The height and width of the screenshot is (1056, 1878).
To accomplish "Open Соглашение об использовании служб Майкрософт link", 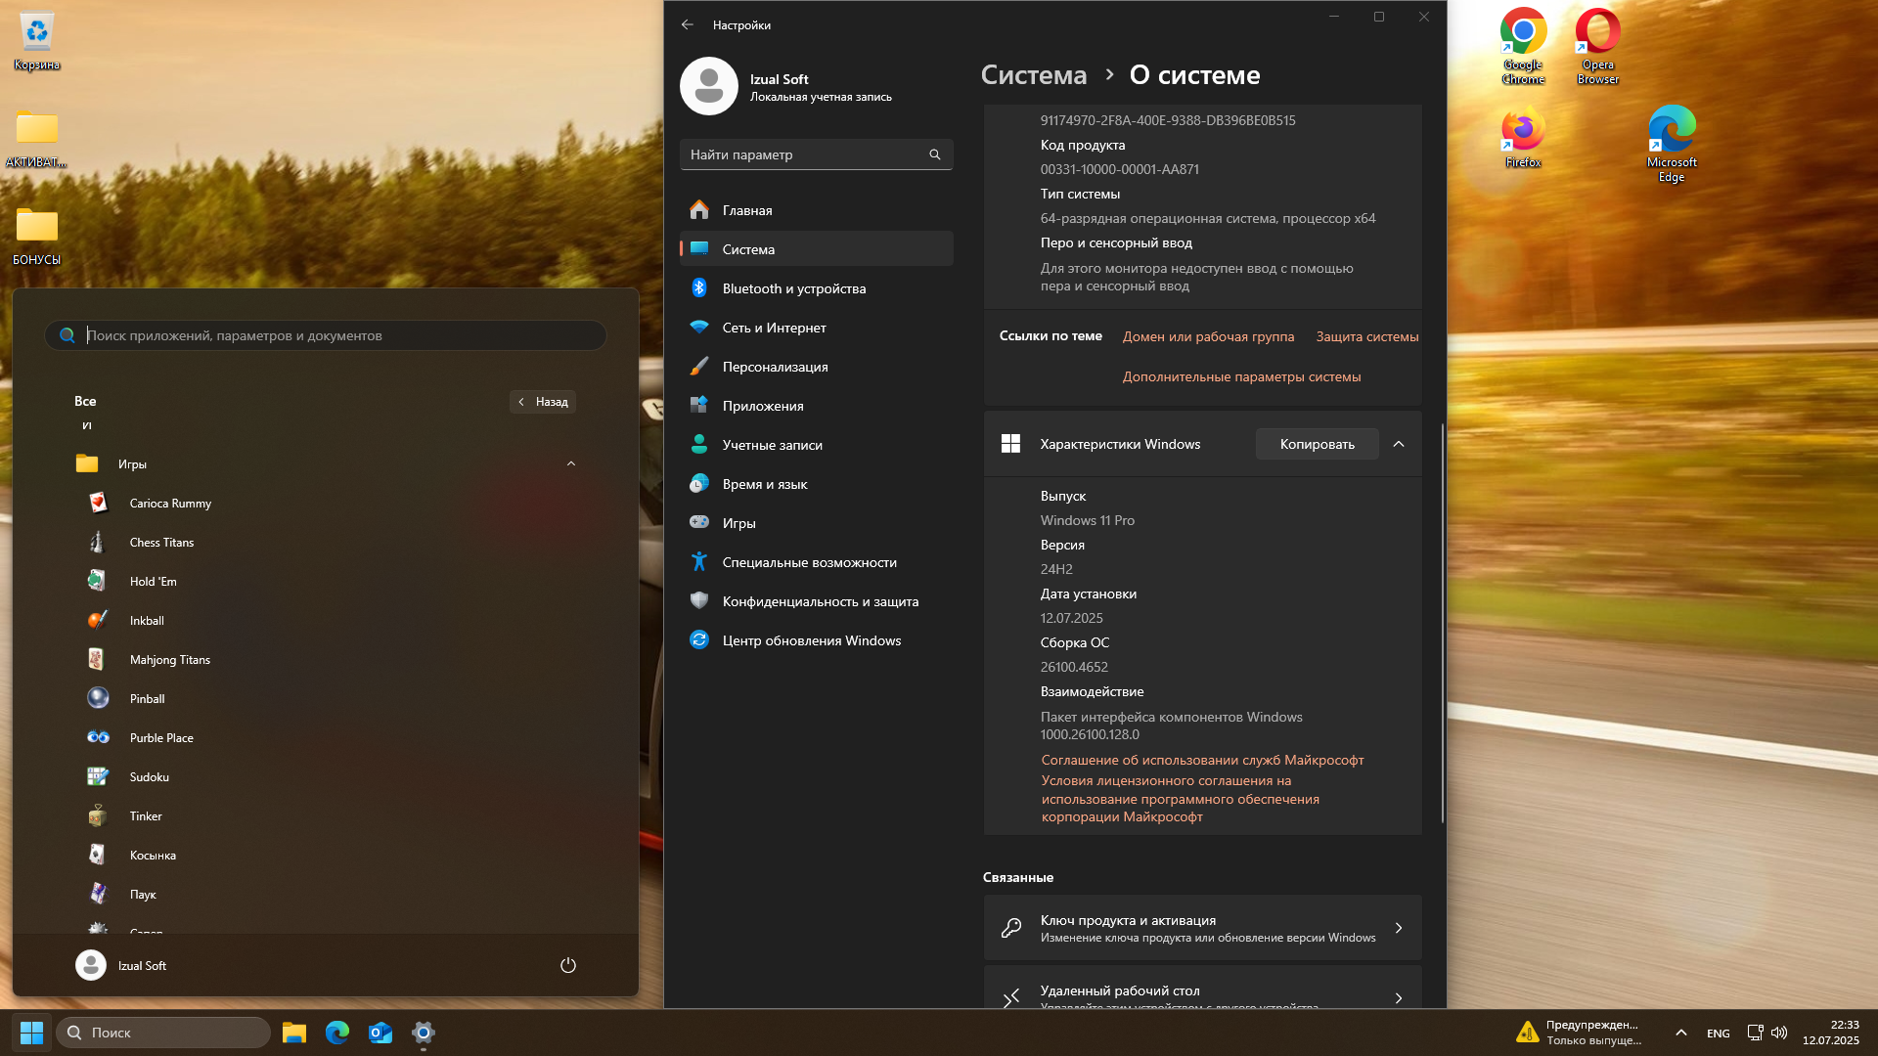I will click(1202, 760).
